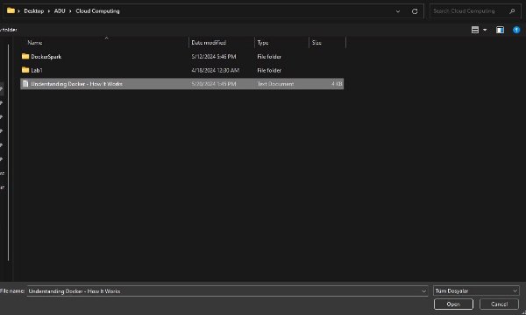This screenshot has width=526, height=315.
Task: Click the Cancel button
Action: pyautogui.click(x=499, y=304)
